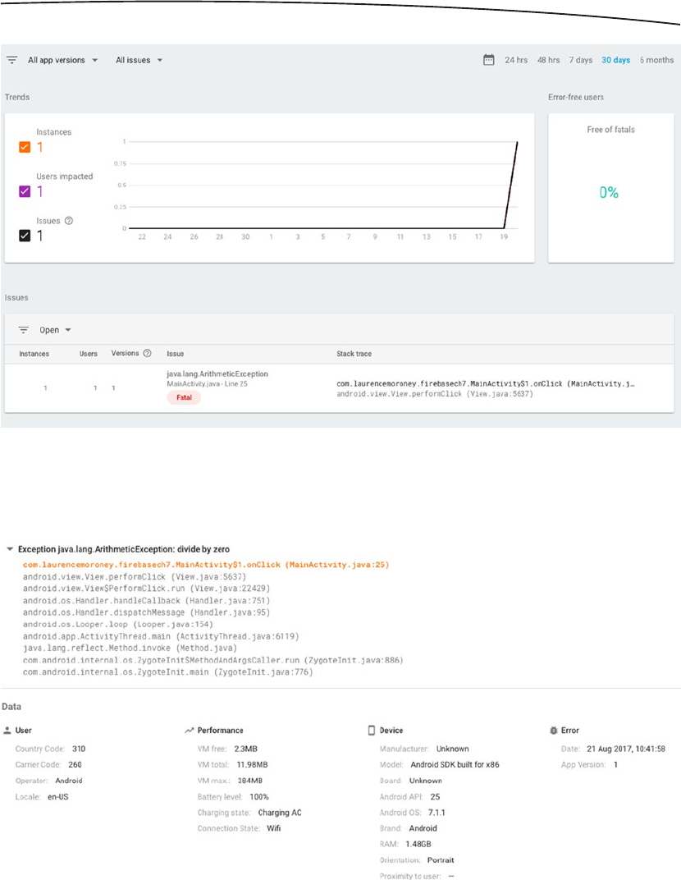Uncheck the orange Instances checkbox
Screen dimensions: 681x880
[x=25, y=148]
